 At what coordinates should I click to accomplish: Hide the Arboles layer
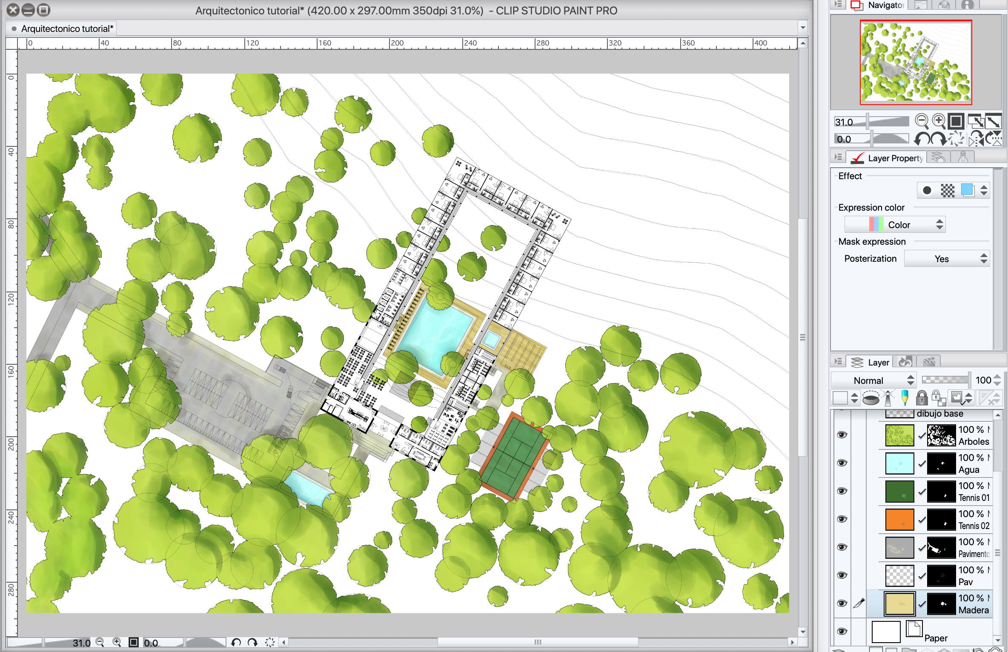pyautogui.click(x=842, y=435)
